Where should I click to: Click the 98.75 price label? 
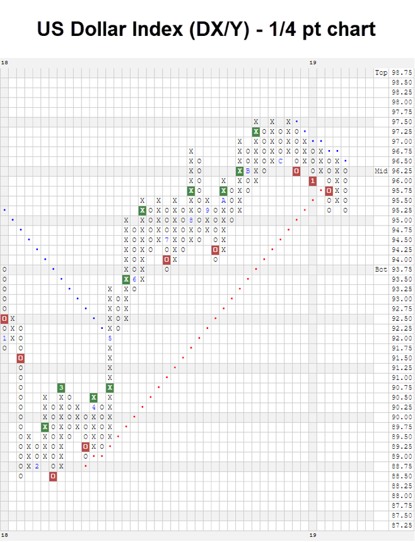(402, 72)
